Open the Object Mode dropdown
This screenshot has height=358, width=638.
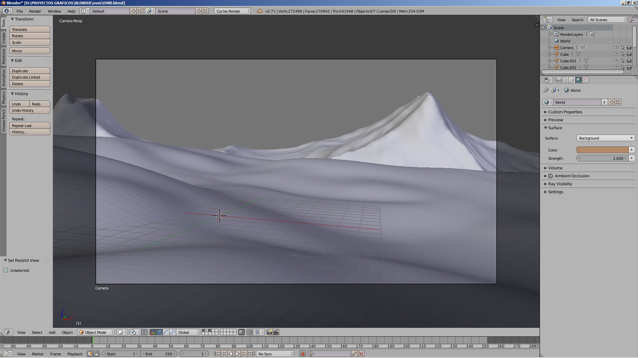click(96, 332)
